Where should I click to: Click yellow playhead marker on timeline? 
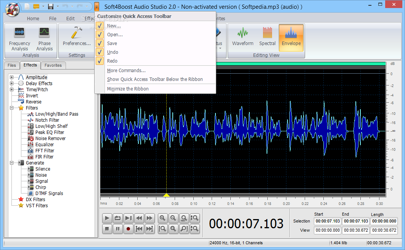tap(166, 195)
